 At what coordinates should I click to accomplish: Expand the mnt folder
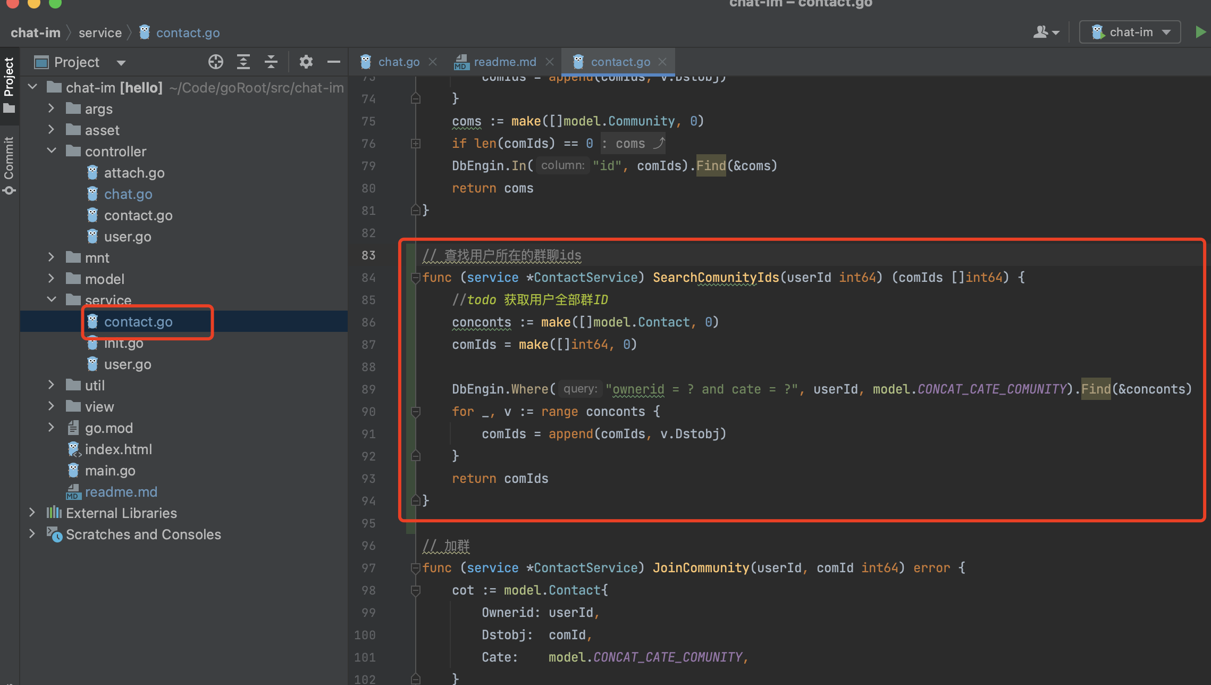[52, 257]
